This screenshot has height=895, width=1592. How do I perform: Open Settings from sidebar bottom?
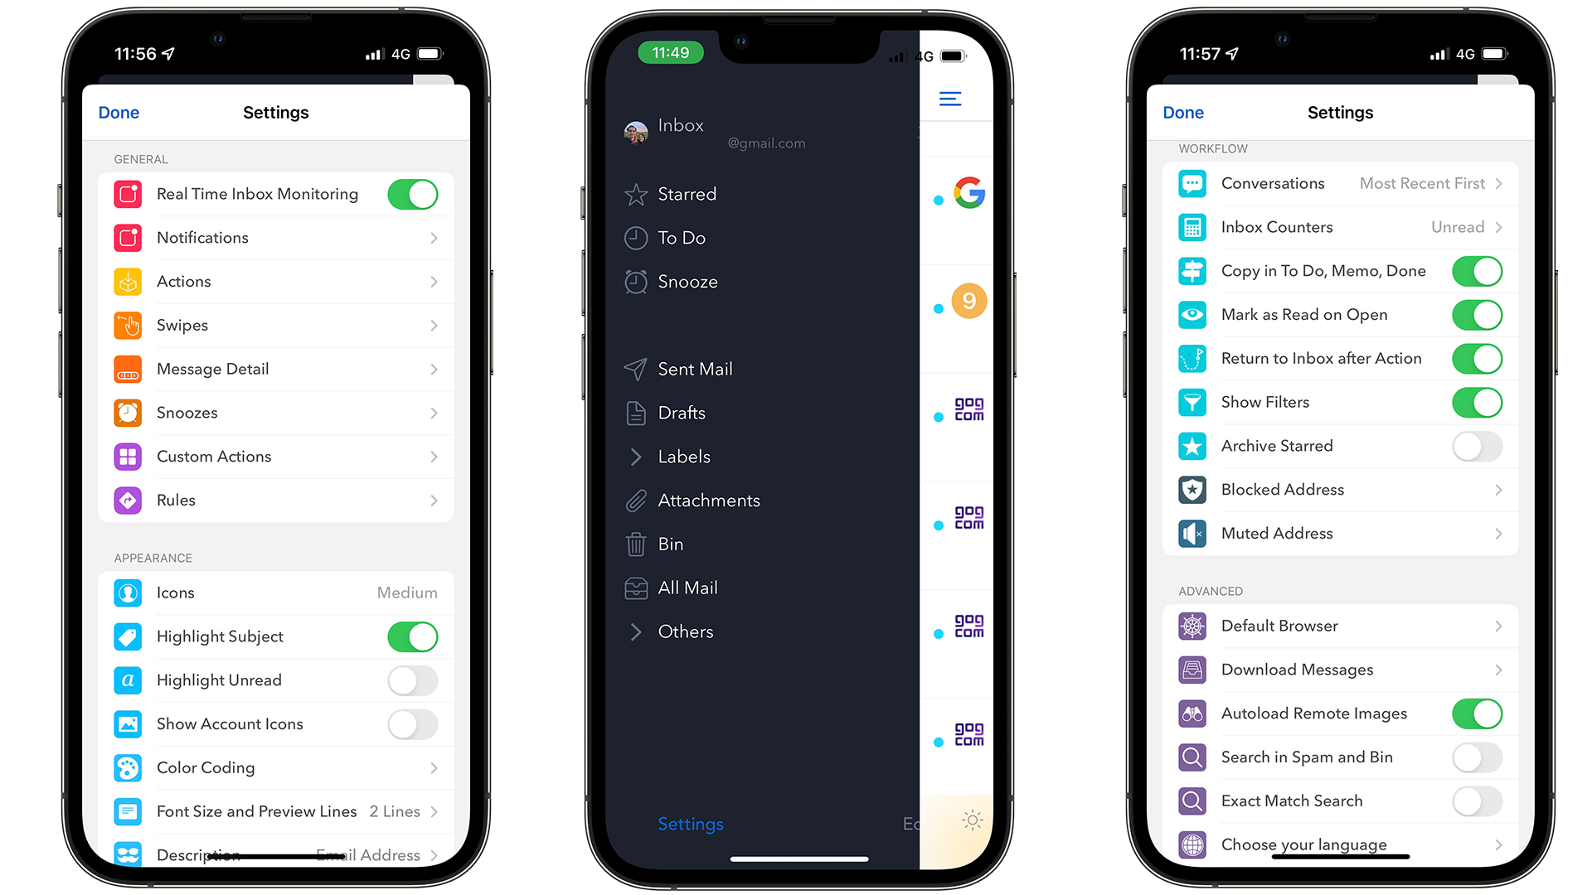[x=687, y=822]
